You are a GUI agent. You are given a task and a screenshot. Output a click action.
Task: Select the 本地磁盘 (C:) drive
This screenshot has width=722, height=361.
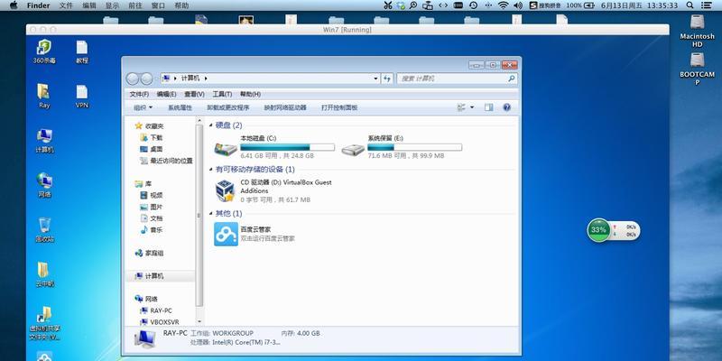click(x=275, y=147)
